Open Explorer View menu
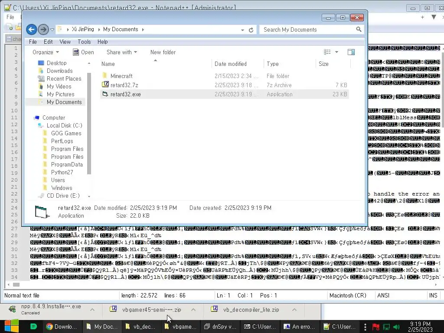This screenshot has width=444, height=333. 65,42
